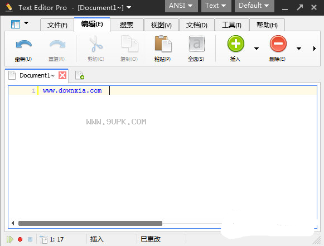This screenshot has height=246, width=324.
Task: Open the Default theme dropdown
Action: [254, 6]
